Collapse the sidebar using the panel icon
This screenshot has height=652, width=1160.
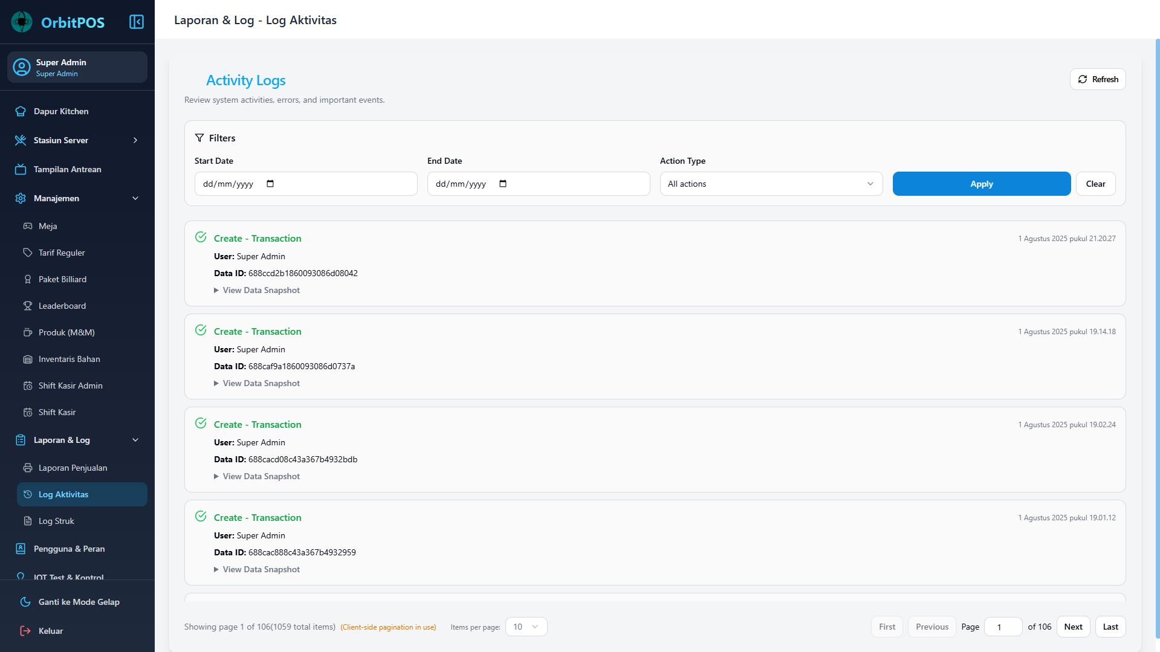pyautogui.click(x=136, y=22)
